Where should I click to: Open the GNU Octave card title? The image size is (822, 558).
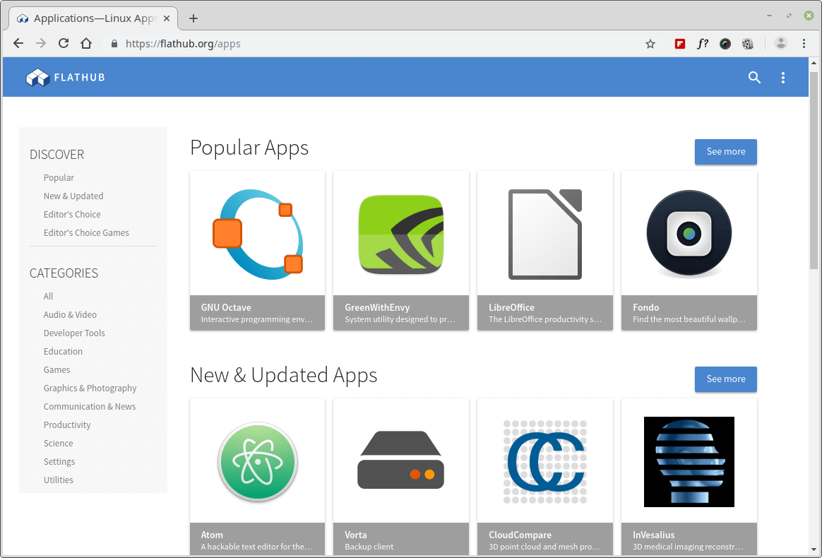226,307
